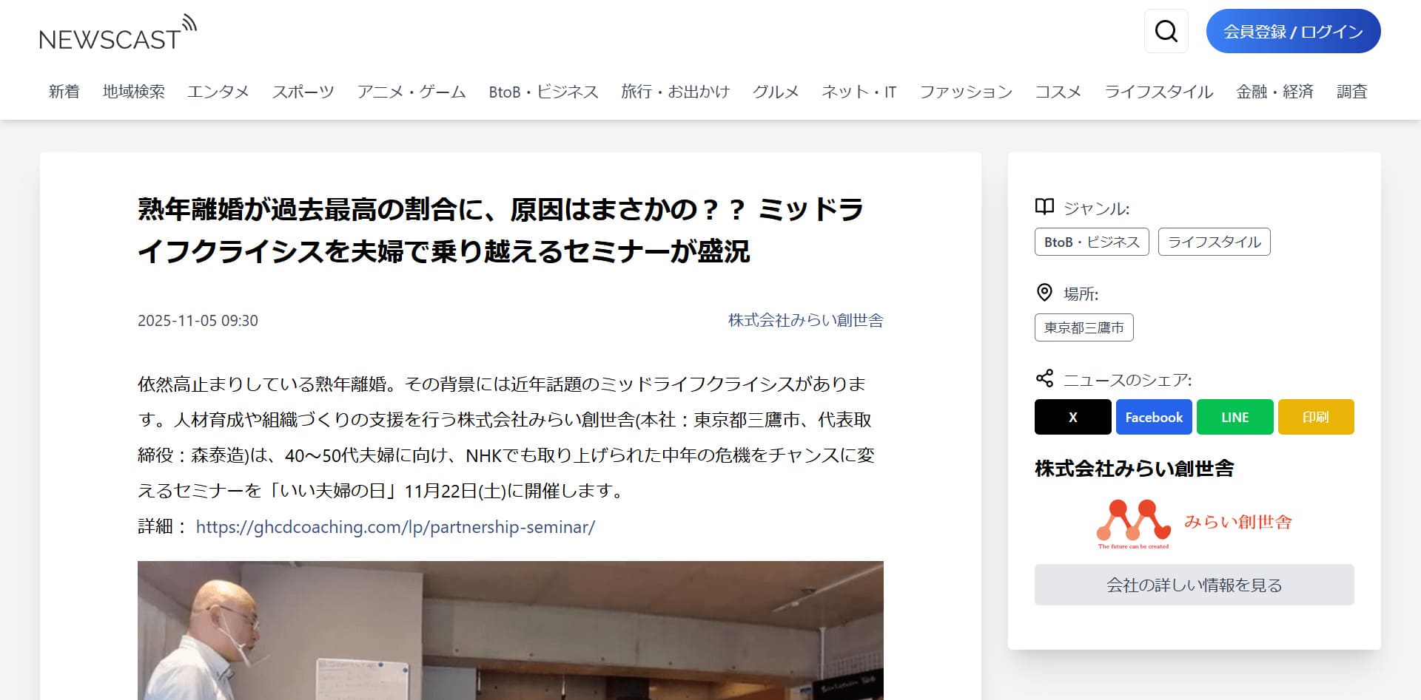Share the article via LINE

1234,417
